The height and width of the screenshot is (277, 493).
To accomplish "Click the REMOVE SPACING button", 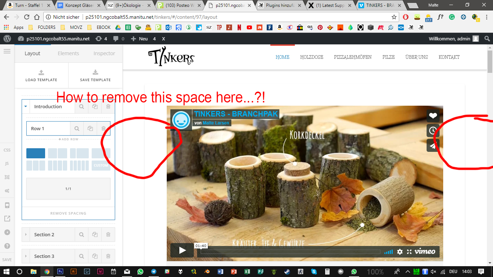I will click(68, 213).
